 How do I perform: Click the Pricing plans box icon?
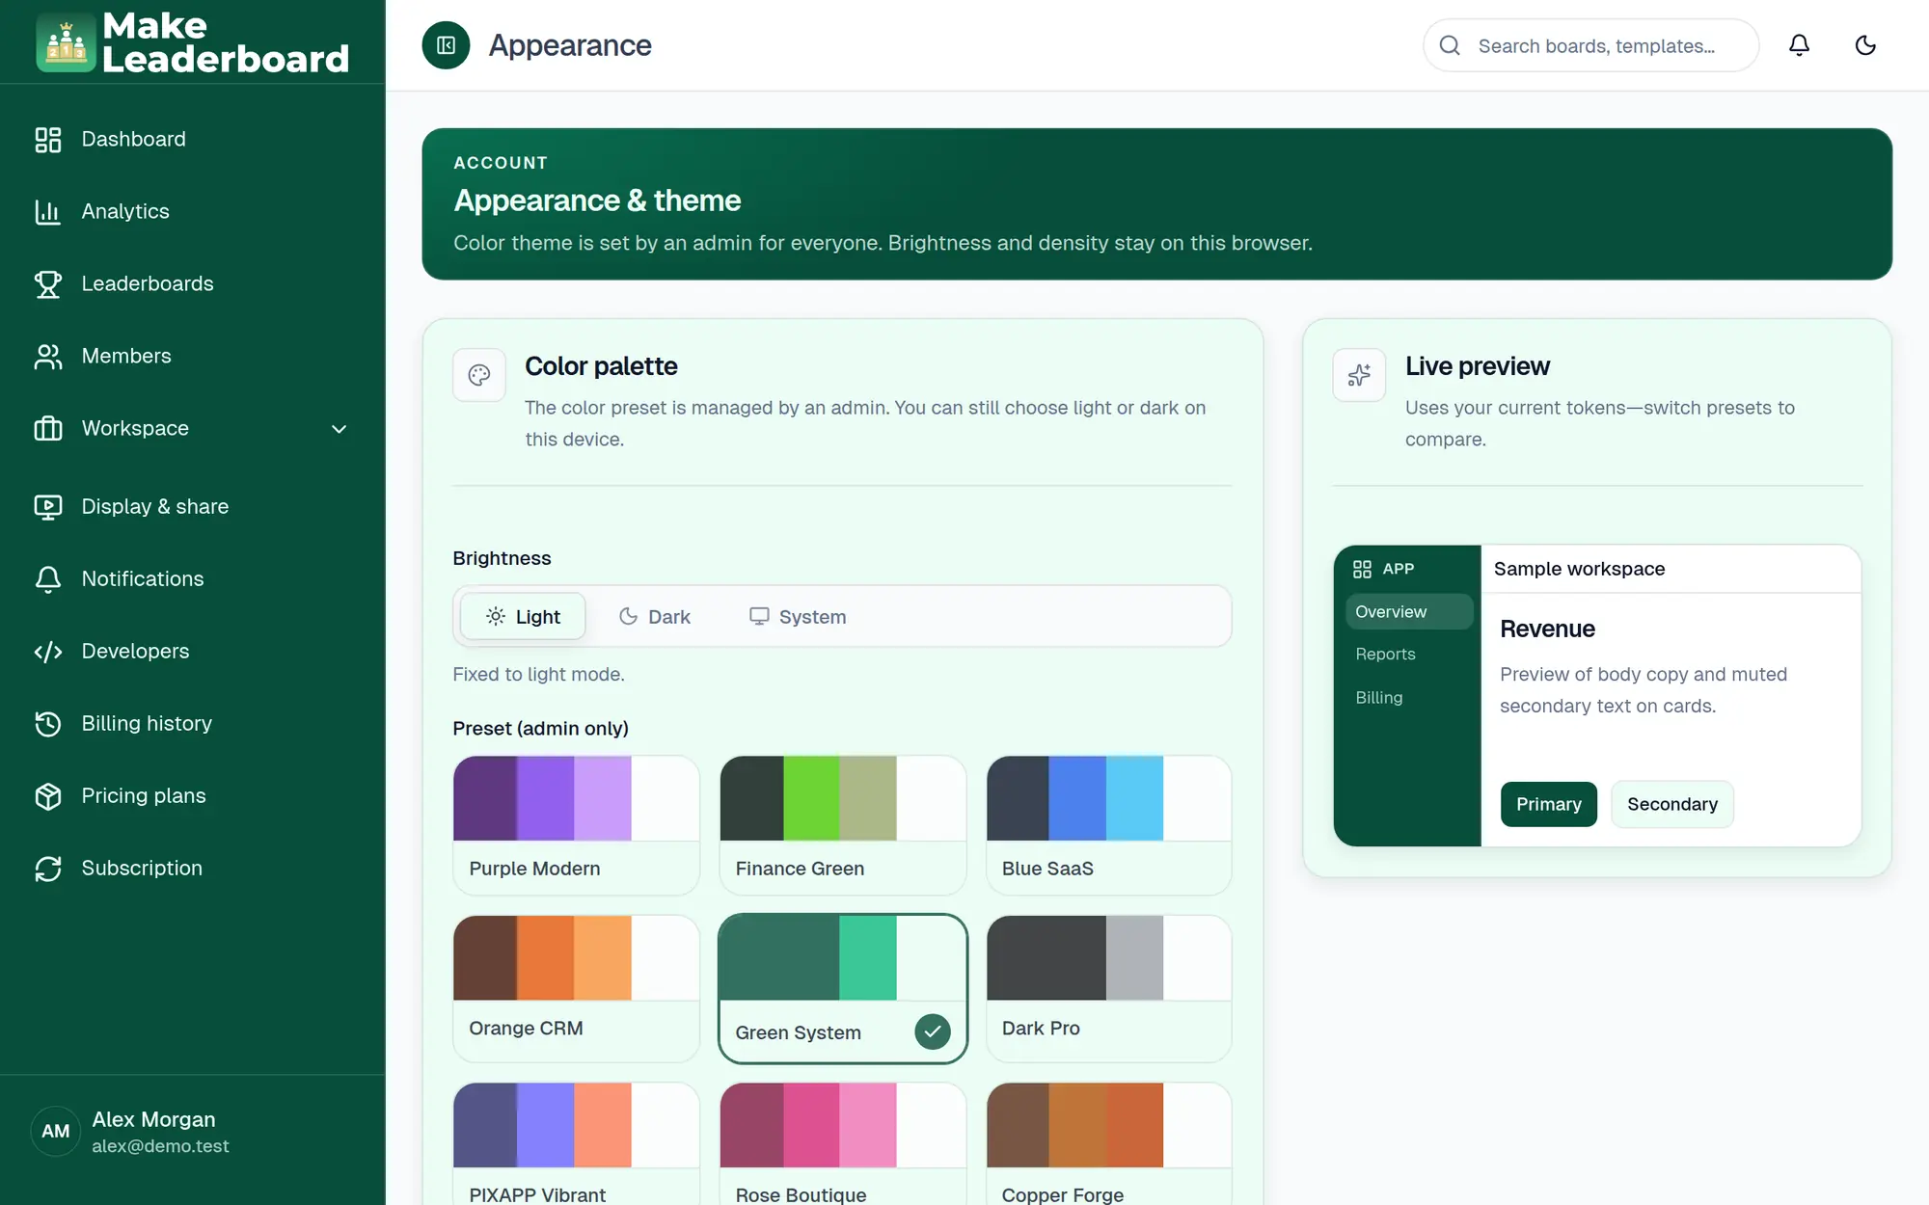(x=48, y=796)
